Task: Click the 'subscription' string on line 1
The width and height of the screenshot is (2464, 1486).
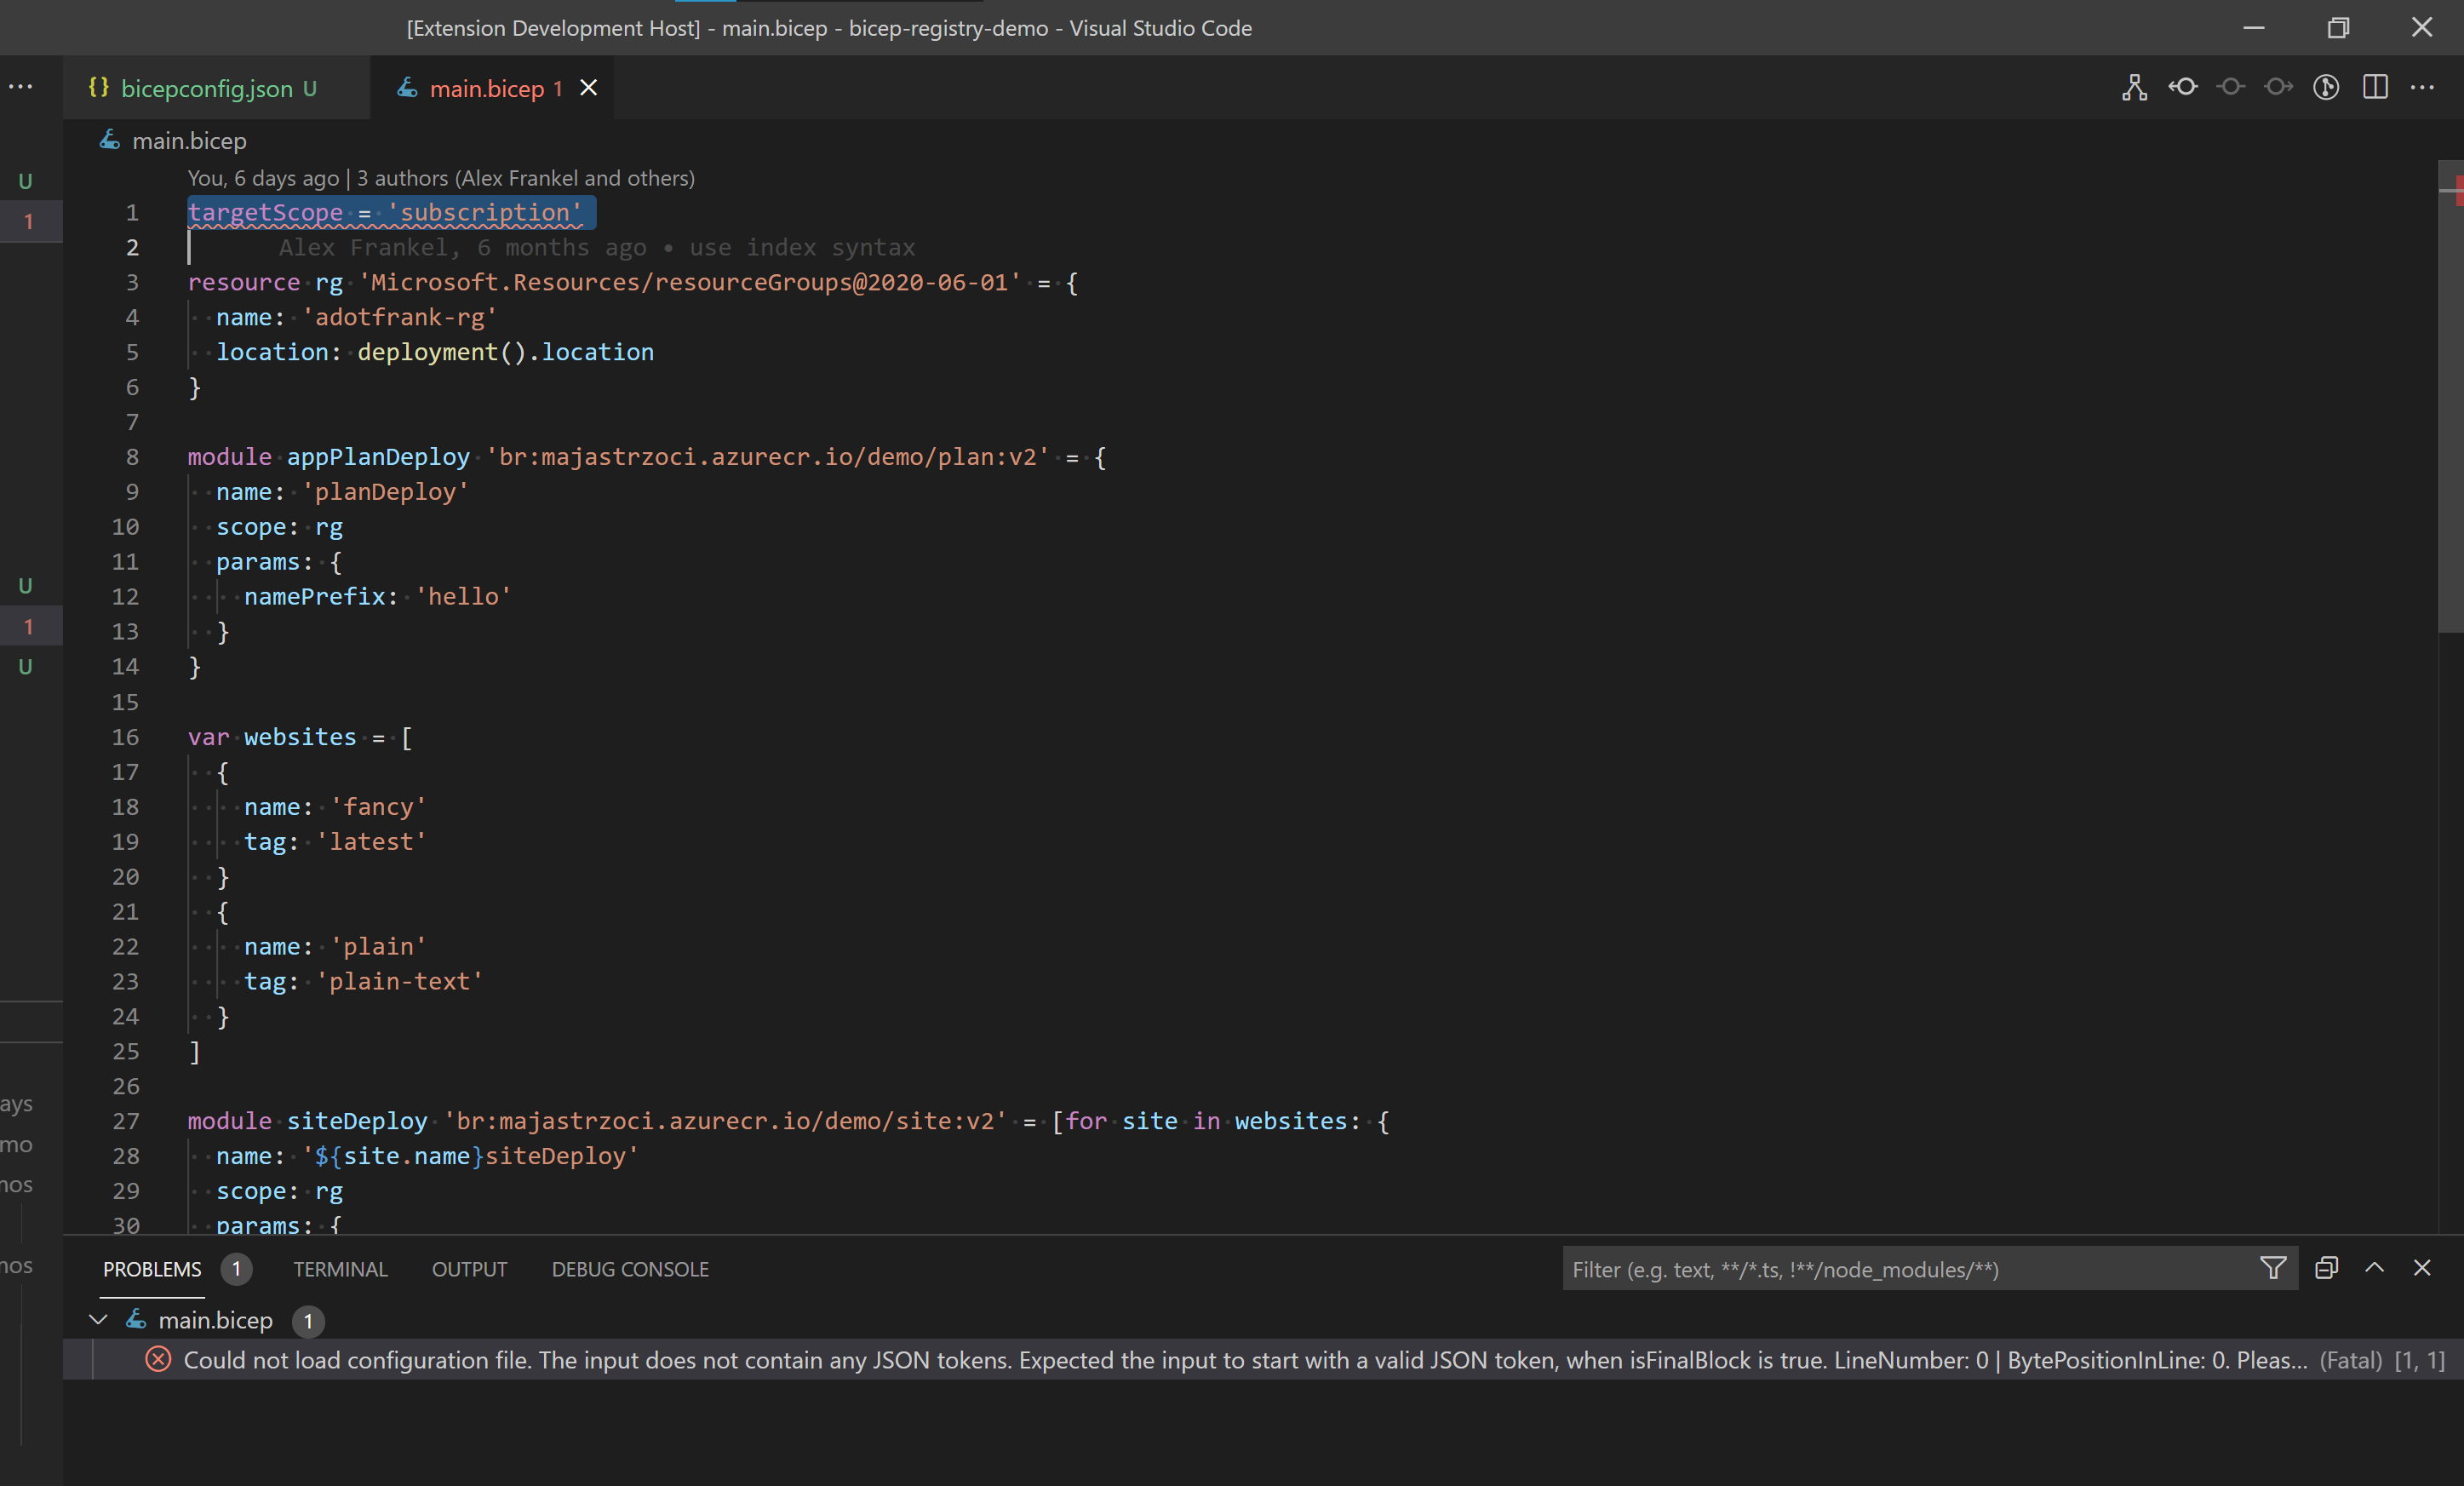Action: 485,213
